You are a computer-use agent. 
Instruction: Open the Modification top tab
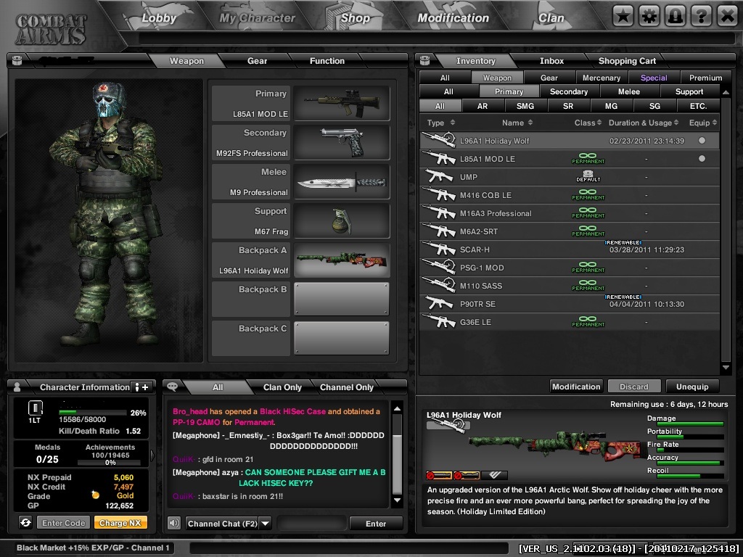(x=453, y=18)
